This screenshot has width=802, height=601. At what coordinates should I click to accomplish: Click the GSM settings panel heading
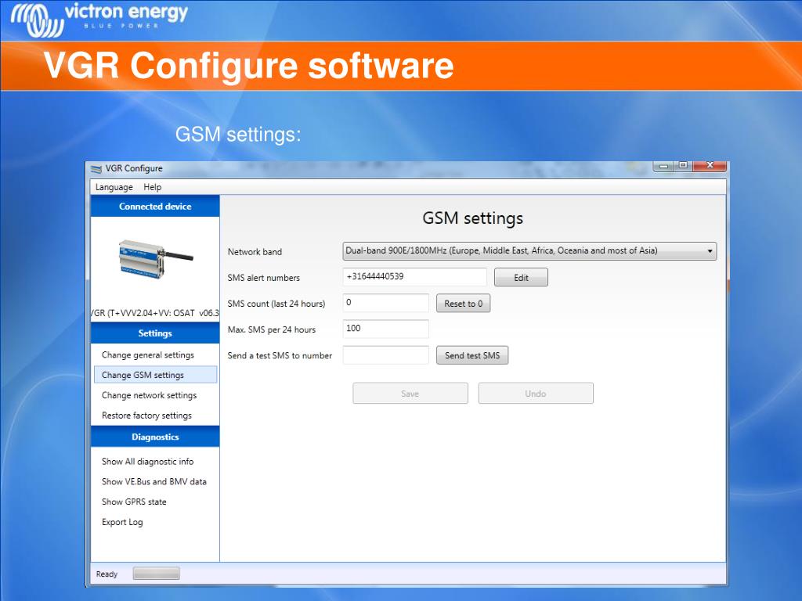click(x=472, y=218)
